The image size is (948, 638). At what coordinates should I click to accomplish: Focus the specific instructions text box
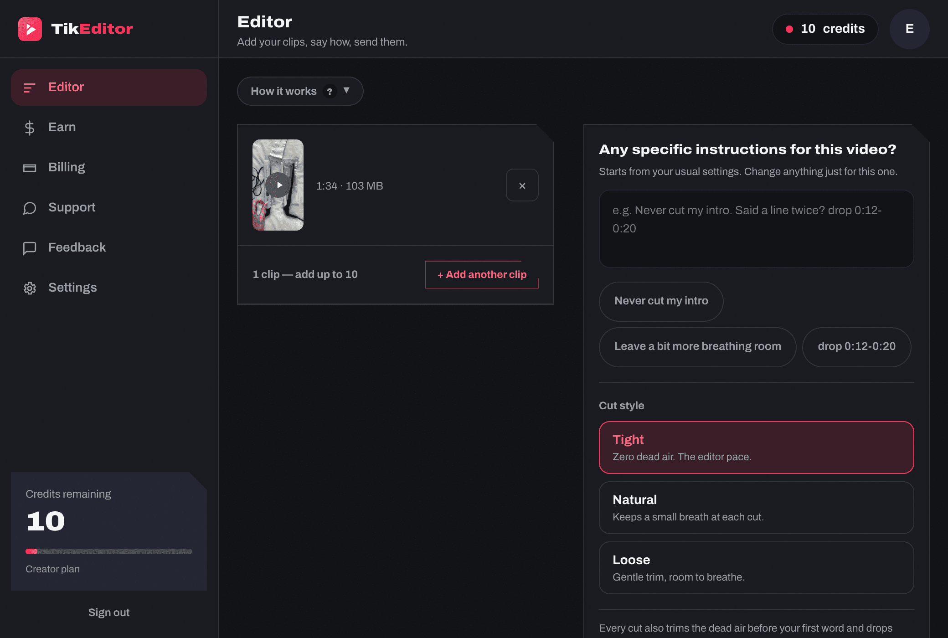(756, 229)
